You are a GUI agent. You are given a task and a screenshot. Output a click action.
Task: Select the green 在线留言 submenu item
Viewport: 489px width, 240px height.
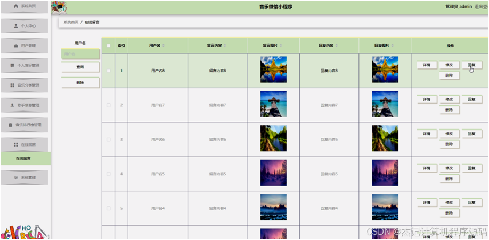click(26, 159)
